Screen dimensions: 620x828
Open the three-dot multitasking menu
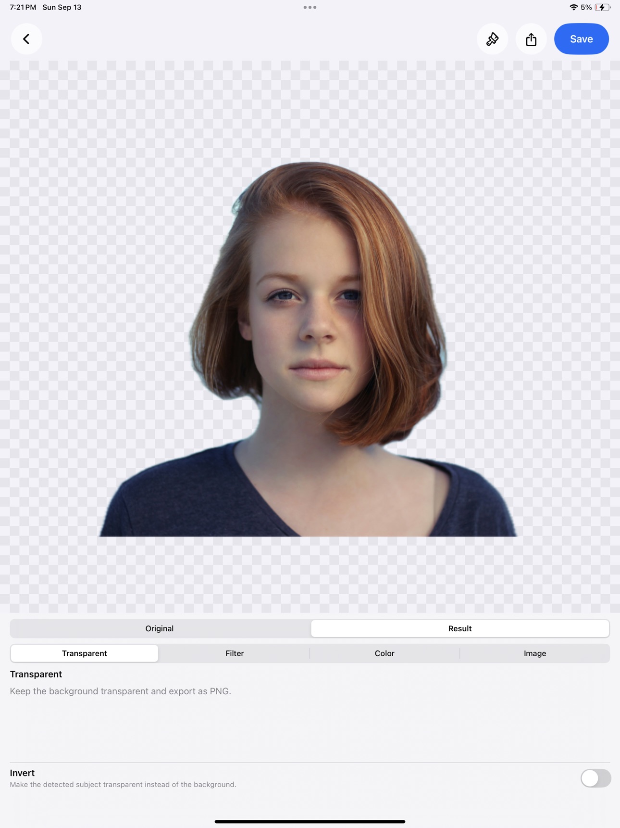[310, 7]
